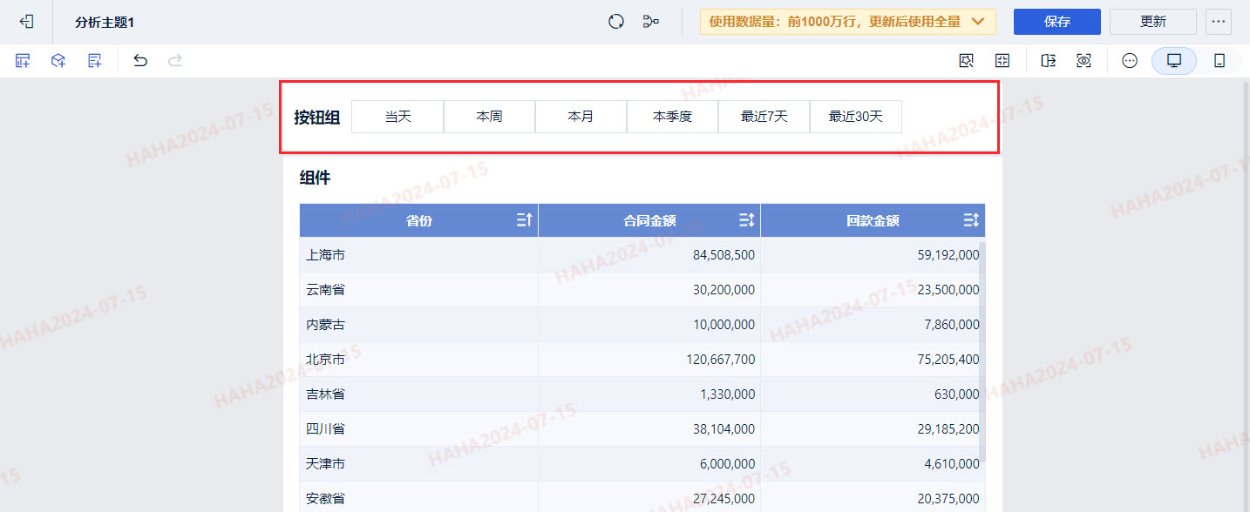Screen dimensions: 1250x512
Task: Click the grid layout toolbar icon
Action: click(1002, 61)
